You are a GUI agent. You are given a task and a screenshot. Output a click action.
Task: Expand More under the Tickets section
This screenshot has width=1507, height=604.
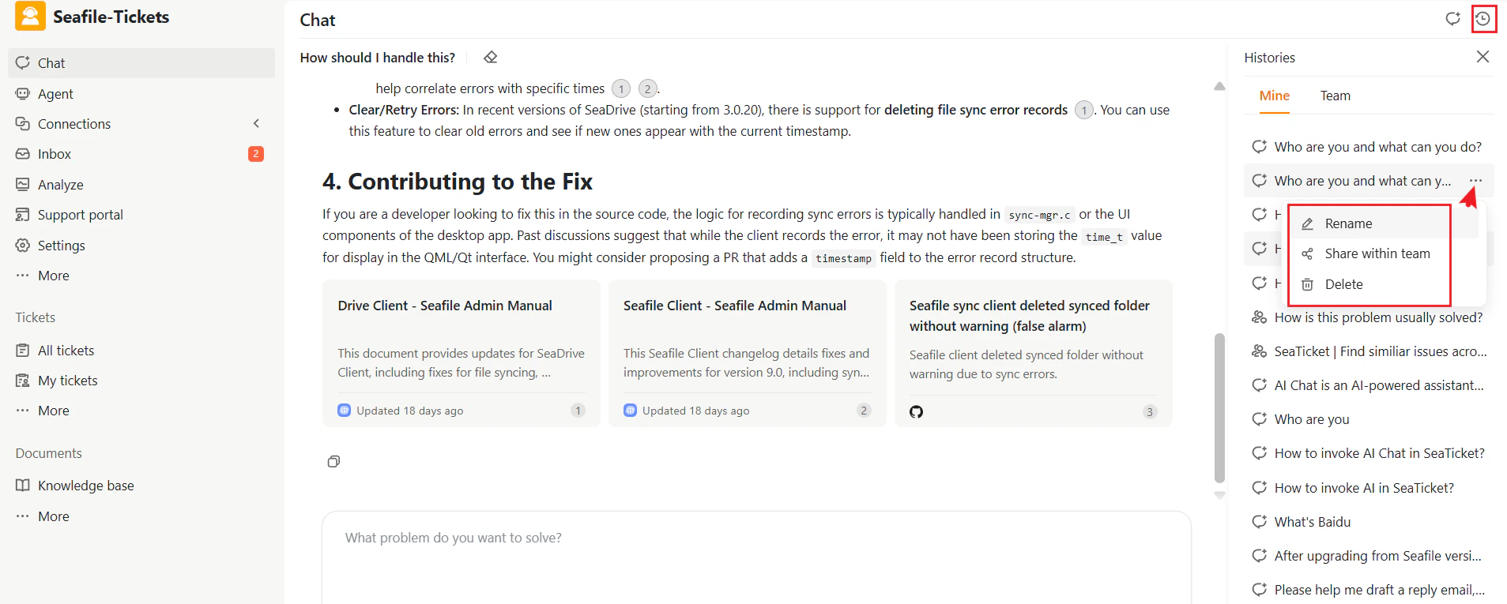coord(141,411)
